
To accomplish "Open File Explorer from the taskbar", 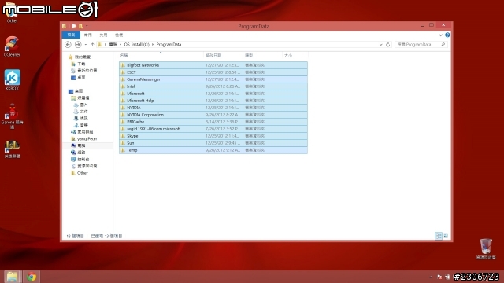I will point(13,277).
